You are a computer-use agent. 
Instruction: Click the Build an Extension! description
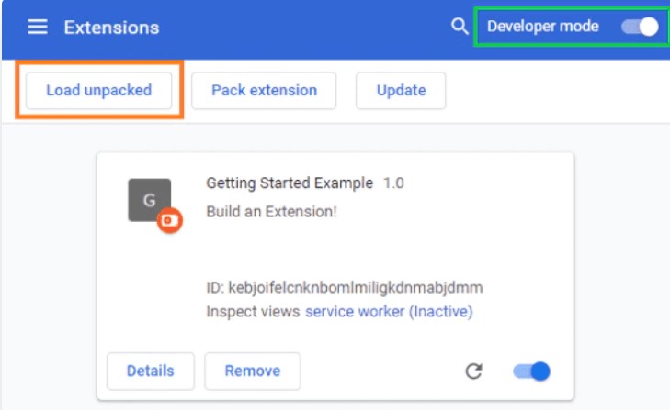tap(271, 212)
